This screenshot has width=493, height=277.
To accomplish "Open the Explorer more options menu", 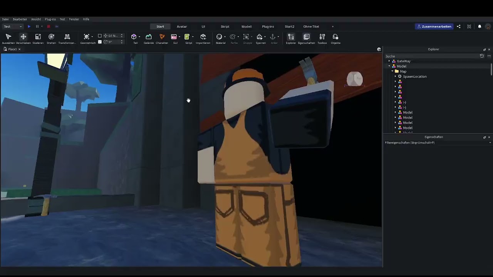I will (489, 56).
